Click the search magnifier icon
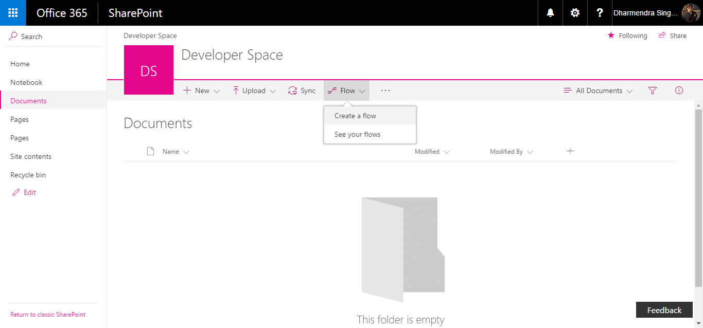703x328 pixels. 13,36
